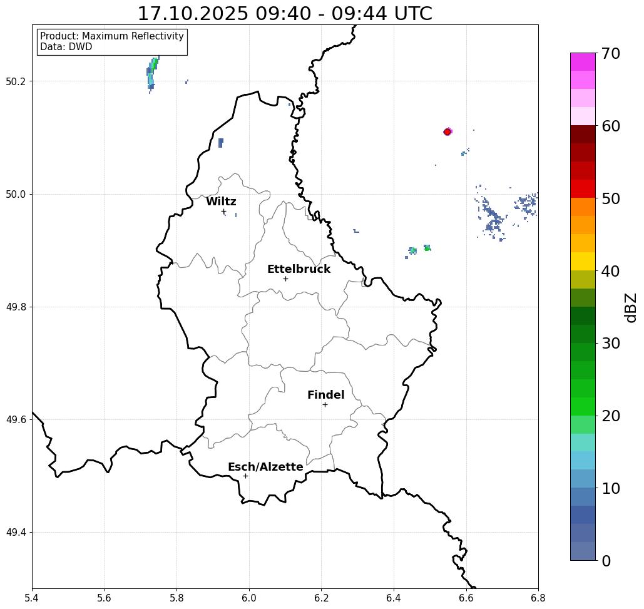
Task: Click the plus marker below the Esch/Alzette label
Action: coord(245,476)
